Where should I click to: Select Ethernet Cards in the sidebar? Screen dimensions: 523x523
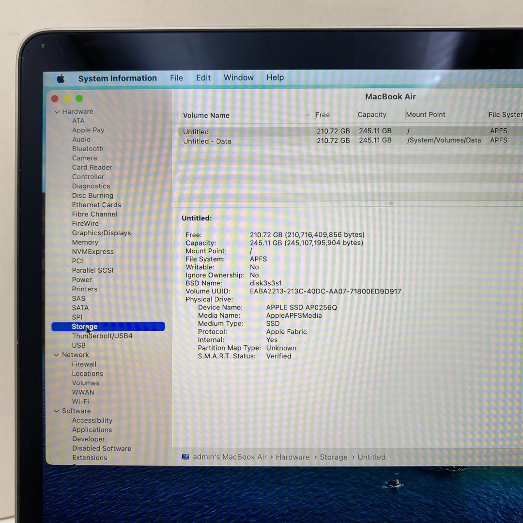click(x=97, y=205)
